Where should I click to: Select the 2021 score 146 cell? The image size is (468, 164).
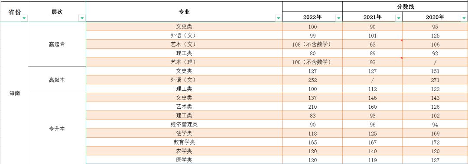click(x=373, y=98)
